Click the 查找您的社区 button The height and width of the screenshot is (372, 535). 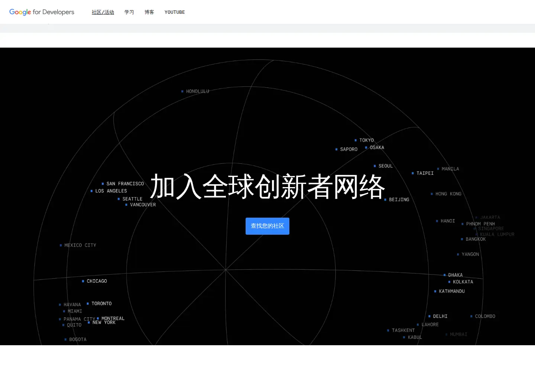[x=267, y=226]
